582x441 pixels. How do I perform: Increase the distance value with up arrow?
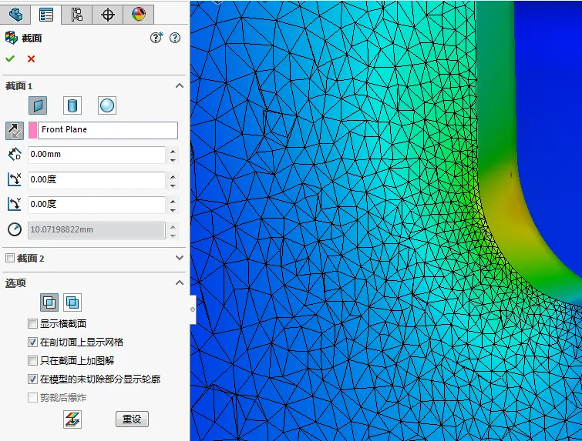pyautogui.click(x=173, y=151)
